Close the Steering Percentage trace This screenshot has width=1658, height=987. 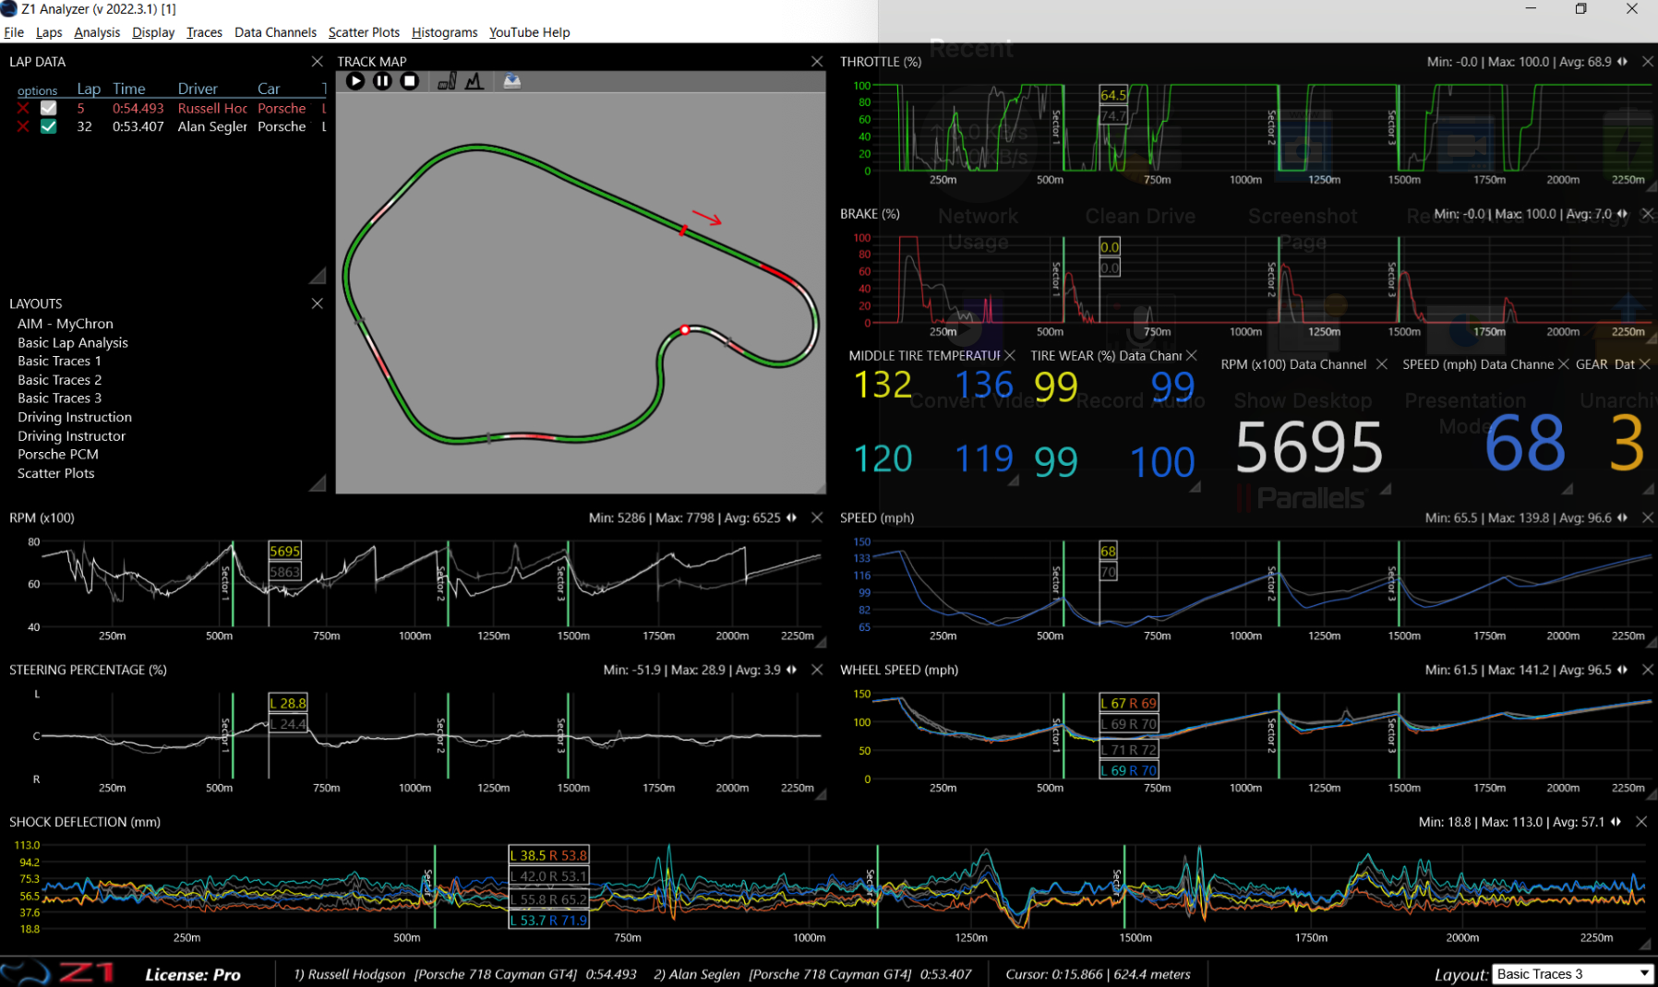point(817,670)
